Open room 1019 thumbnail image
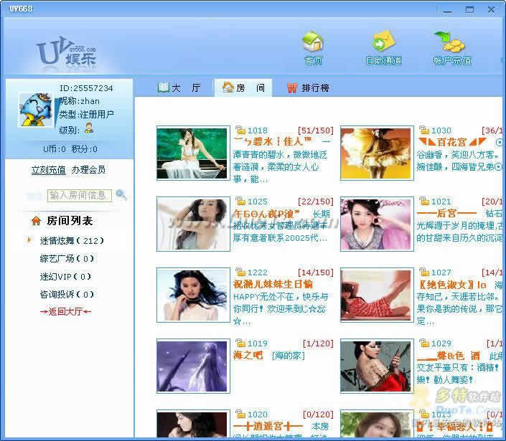Screen dimensions: 506x441 193,366
